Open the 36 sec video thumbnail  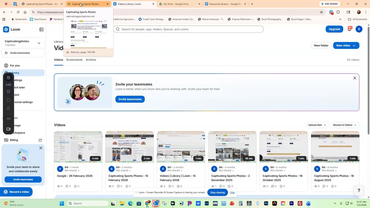(232, 147)
